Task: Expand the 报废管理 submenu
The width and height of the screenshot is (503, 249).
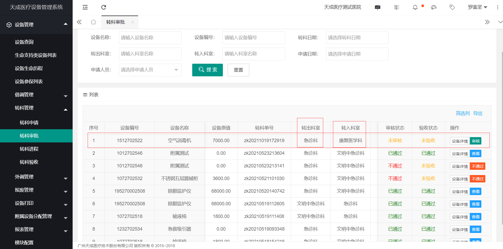Action: pos(65,192)
